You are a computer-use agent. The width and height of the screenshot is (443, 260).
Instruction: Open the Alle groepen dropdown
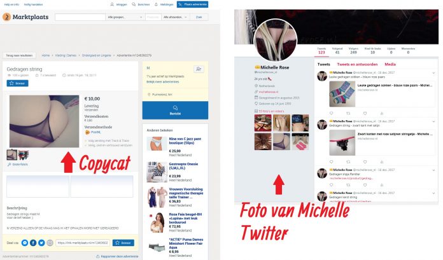click(x=125, y=17)
